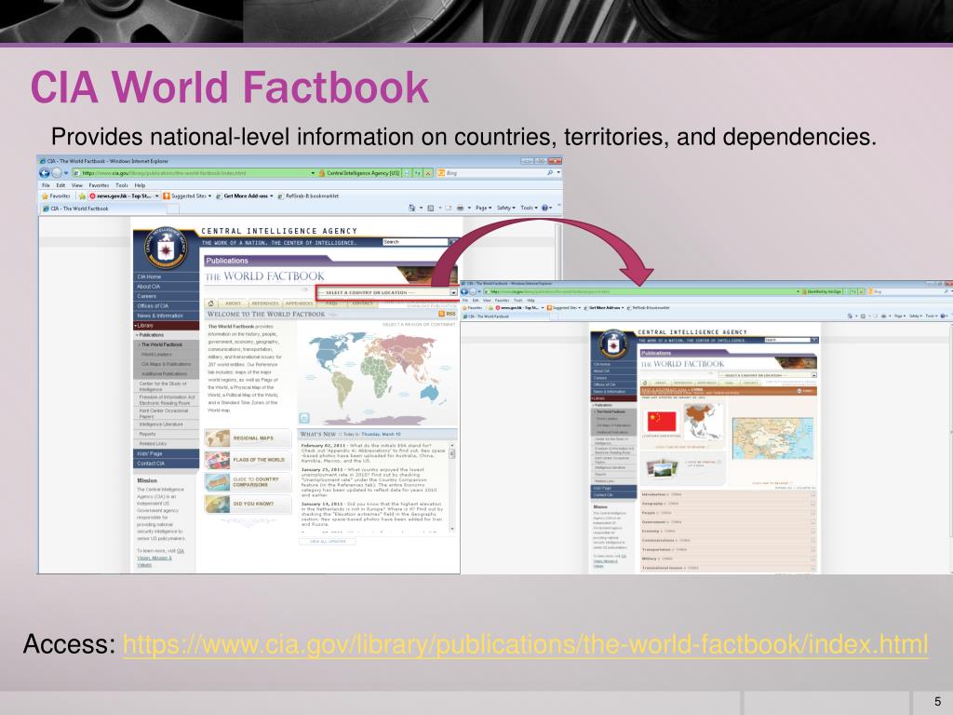953x715 pixels.
Task: Click the China country map in right browser
Action: click(x=773, y=438)
